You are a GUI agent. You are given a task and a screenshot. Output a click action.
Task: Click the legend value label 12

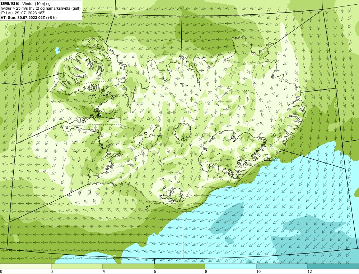pyautogui.click(x=310, y=271)
